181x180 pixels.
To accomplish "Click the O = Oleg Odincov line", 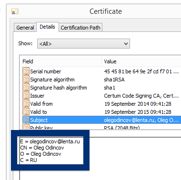I will (40, 154).
